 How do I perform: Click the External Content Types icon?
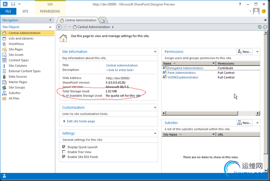4,71
